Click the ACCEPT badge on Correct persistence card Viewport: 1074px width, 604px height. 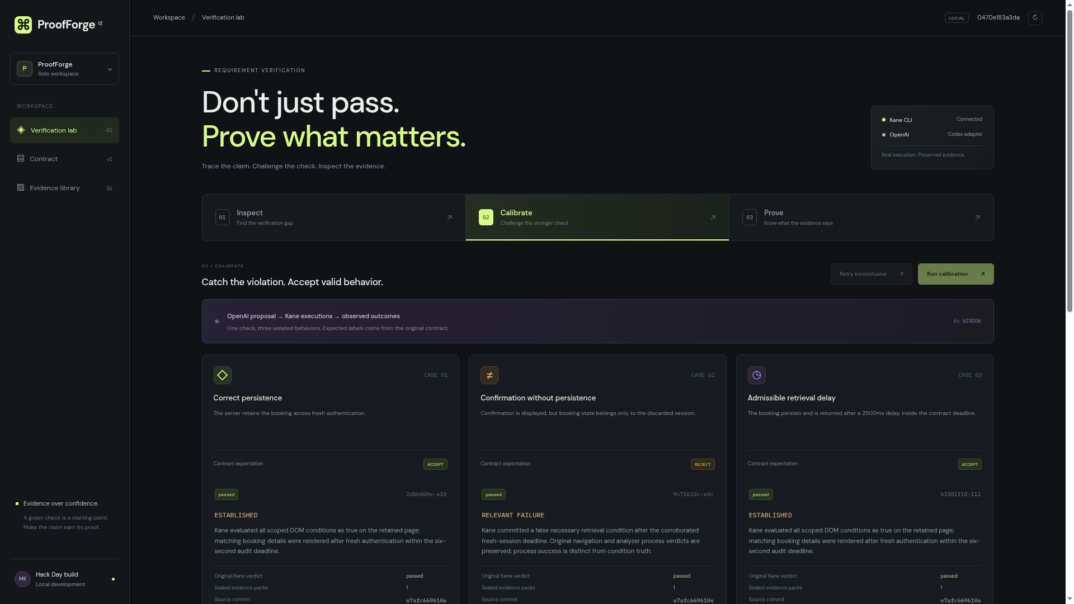coord(435,464)
